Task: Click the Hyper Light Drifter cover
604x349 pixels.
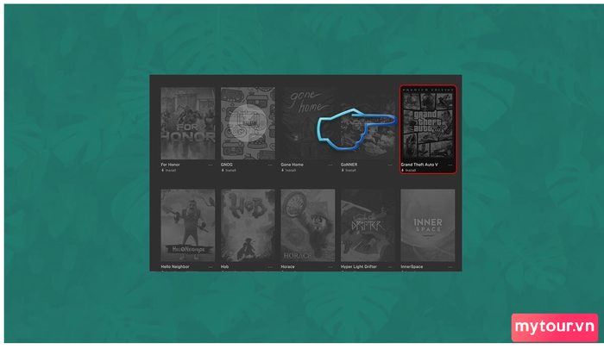Action: pyautogui.click(x=368, y=225)
